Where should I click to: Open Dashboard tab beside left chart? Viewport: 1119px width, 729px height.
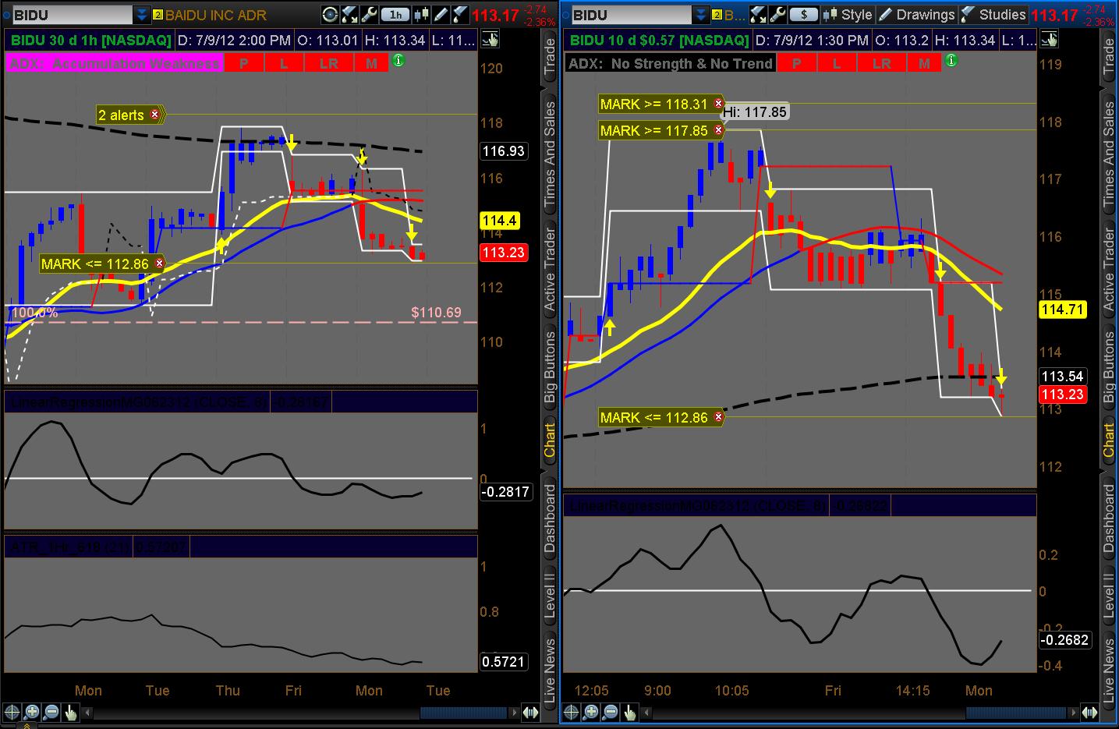(551, 518)
